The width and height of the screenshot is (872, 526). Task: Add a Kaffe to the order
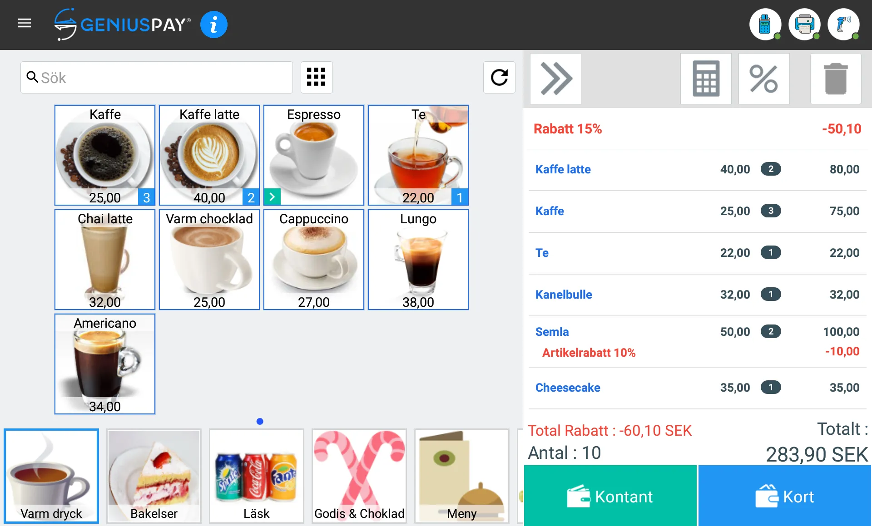[x=105, y=155]
